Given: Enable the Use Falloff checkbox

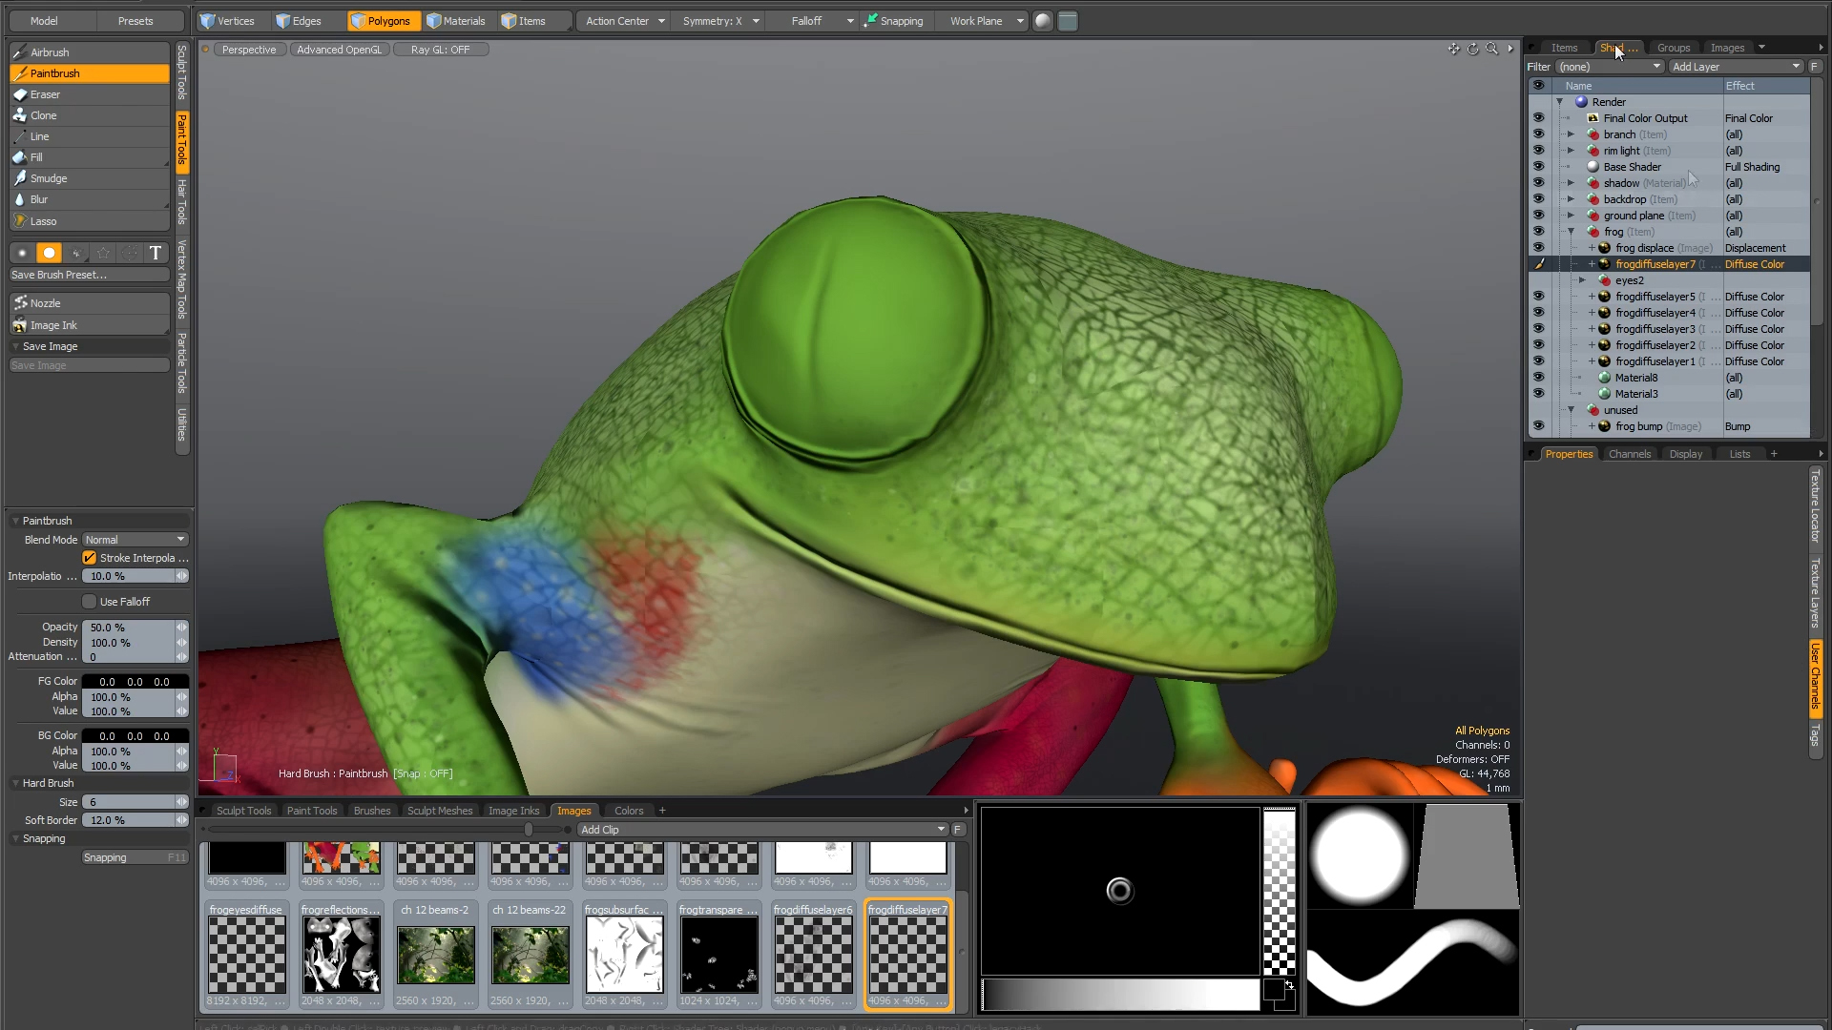Looking at the screenshot, I should 89,602.
